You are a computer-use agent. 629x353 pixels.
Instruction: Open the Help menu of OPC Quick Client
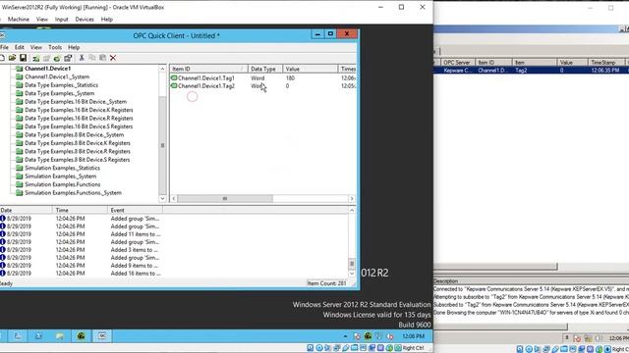[x=74, y=47]
